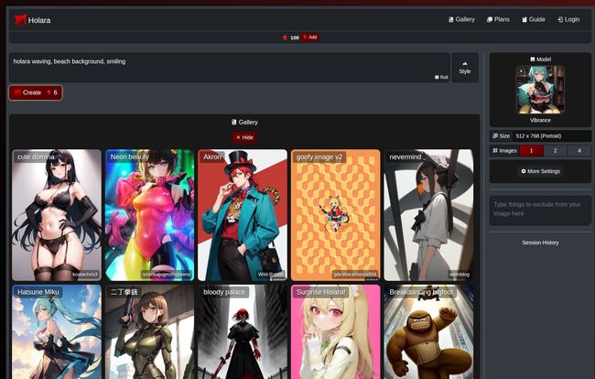Image resolution: width=595 pixels, height=379 pixels.
Task: Click the Roll dice button
Action: click(x=441, y=77)
